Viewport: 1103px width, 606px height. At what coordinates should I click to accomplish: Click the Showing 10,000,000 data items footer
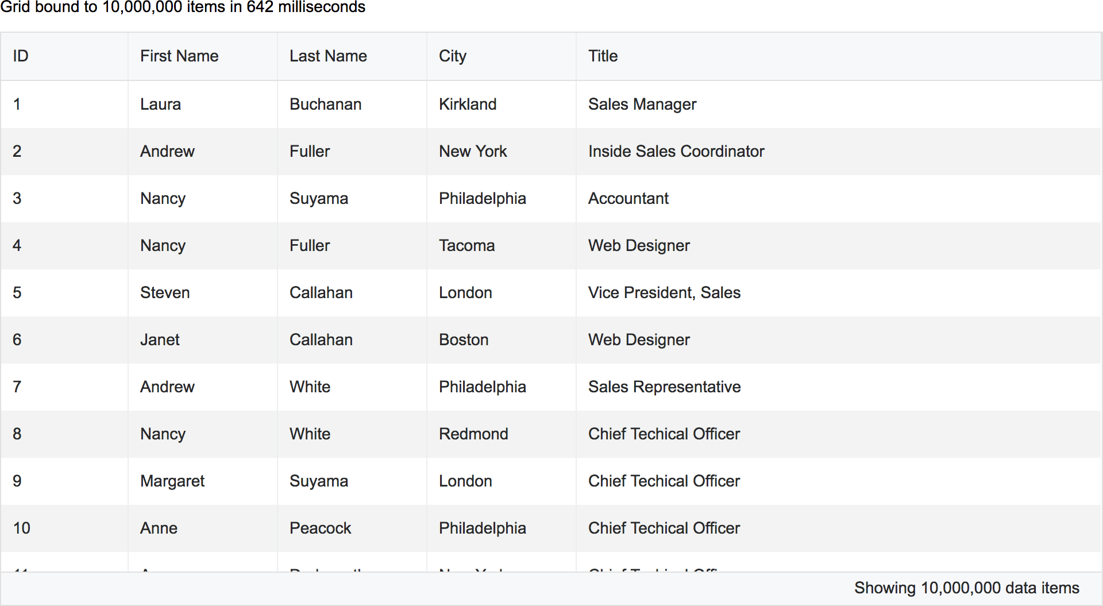pos(966,588)
